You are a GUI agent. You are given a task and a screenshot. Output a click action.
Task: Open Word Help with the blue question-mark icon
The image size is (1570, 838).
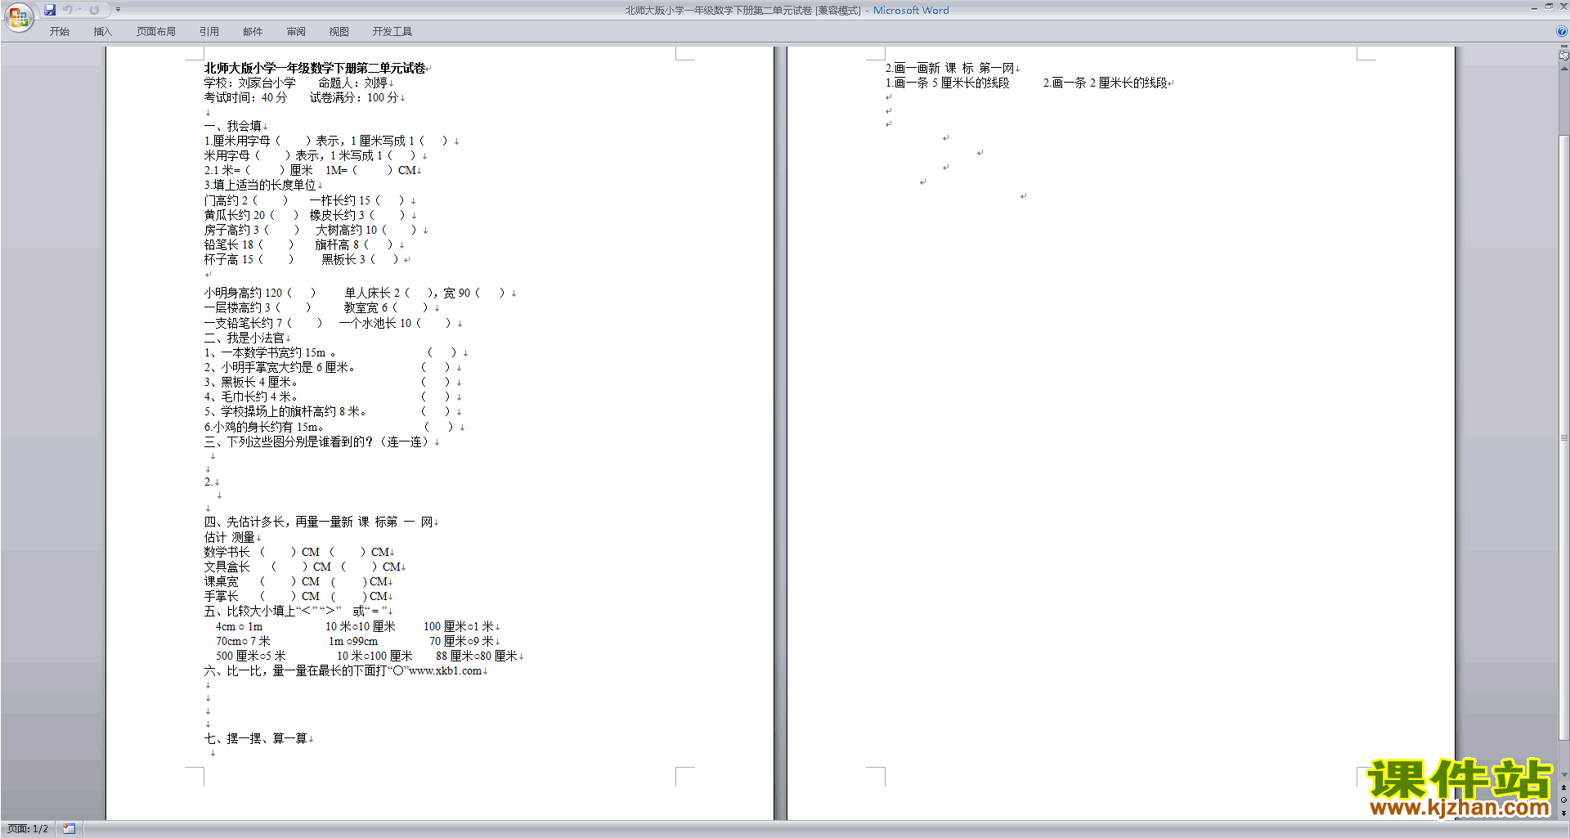pos(1561,31)
